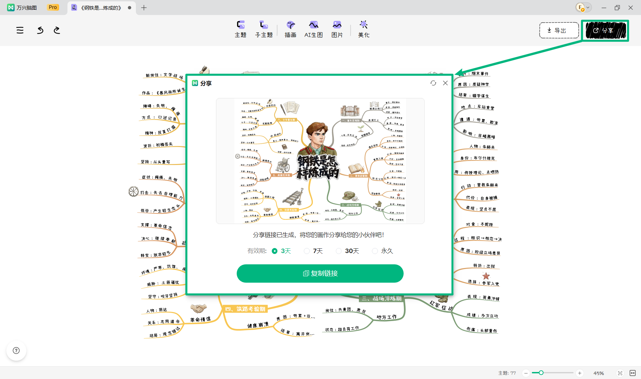Screen dimensions: 641x379
Task: Fit the map to screen icon
Action: point(620,373)
